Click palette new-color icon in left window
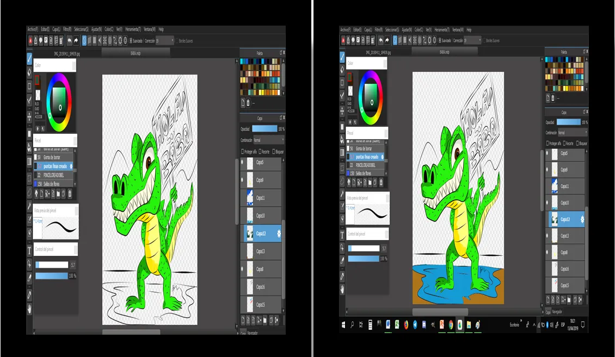Screen dimensions: 615x357 coord(243,103)
